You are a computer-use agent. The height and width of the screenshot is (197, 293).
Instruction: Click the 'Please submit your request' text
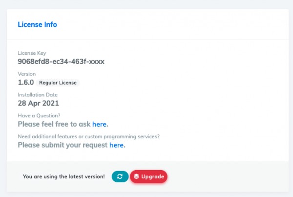point(63,145)
